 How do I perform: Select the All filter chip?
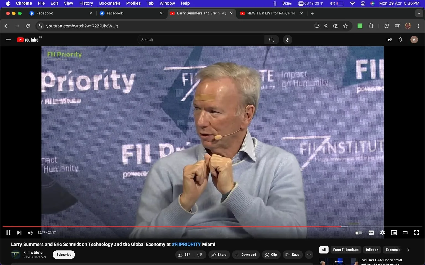pyautogui.click(x=324, y=250)
